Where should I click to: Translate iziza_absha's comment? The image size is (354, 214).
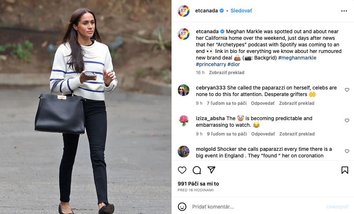point(297,134)
